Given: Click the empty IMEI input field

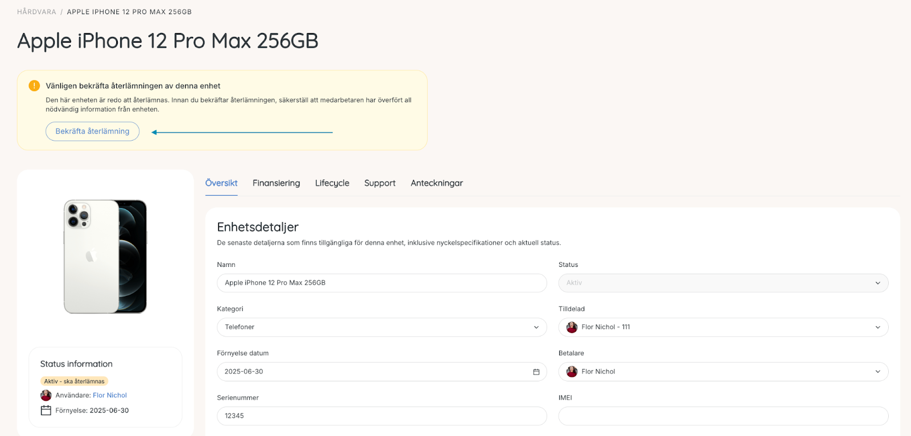Looking at the screenshot, I should (723, 416).
